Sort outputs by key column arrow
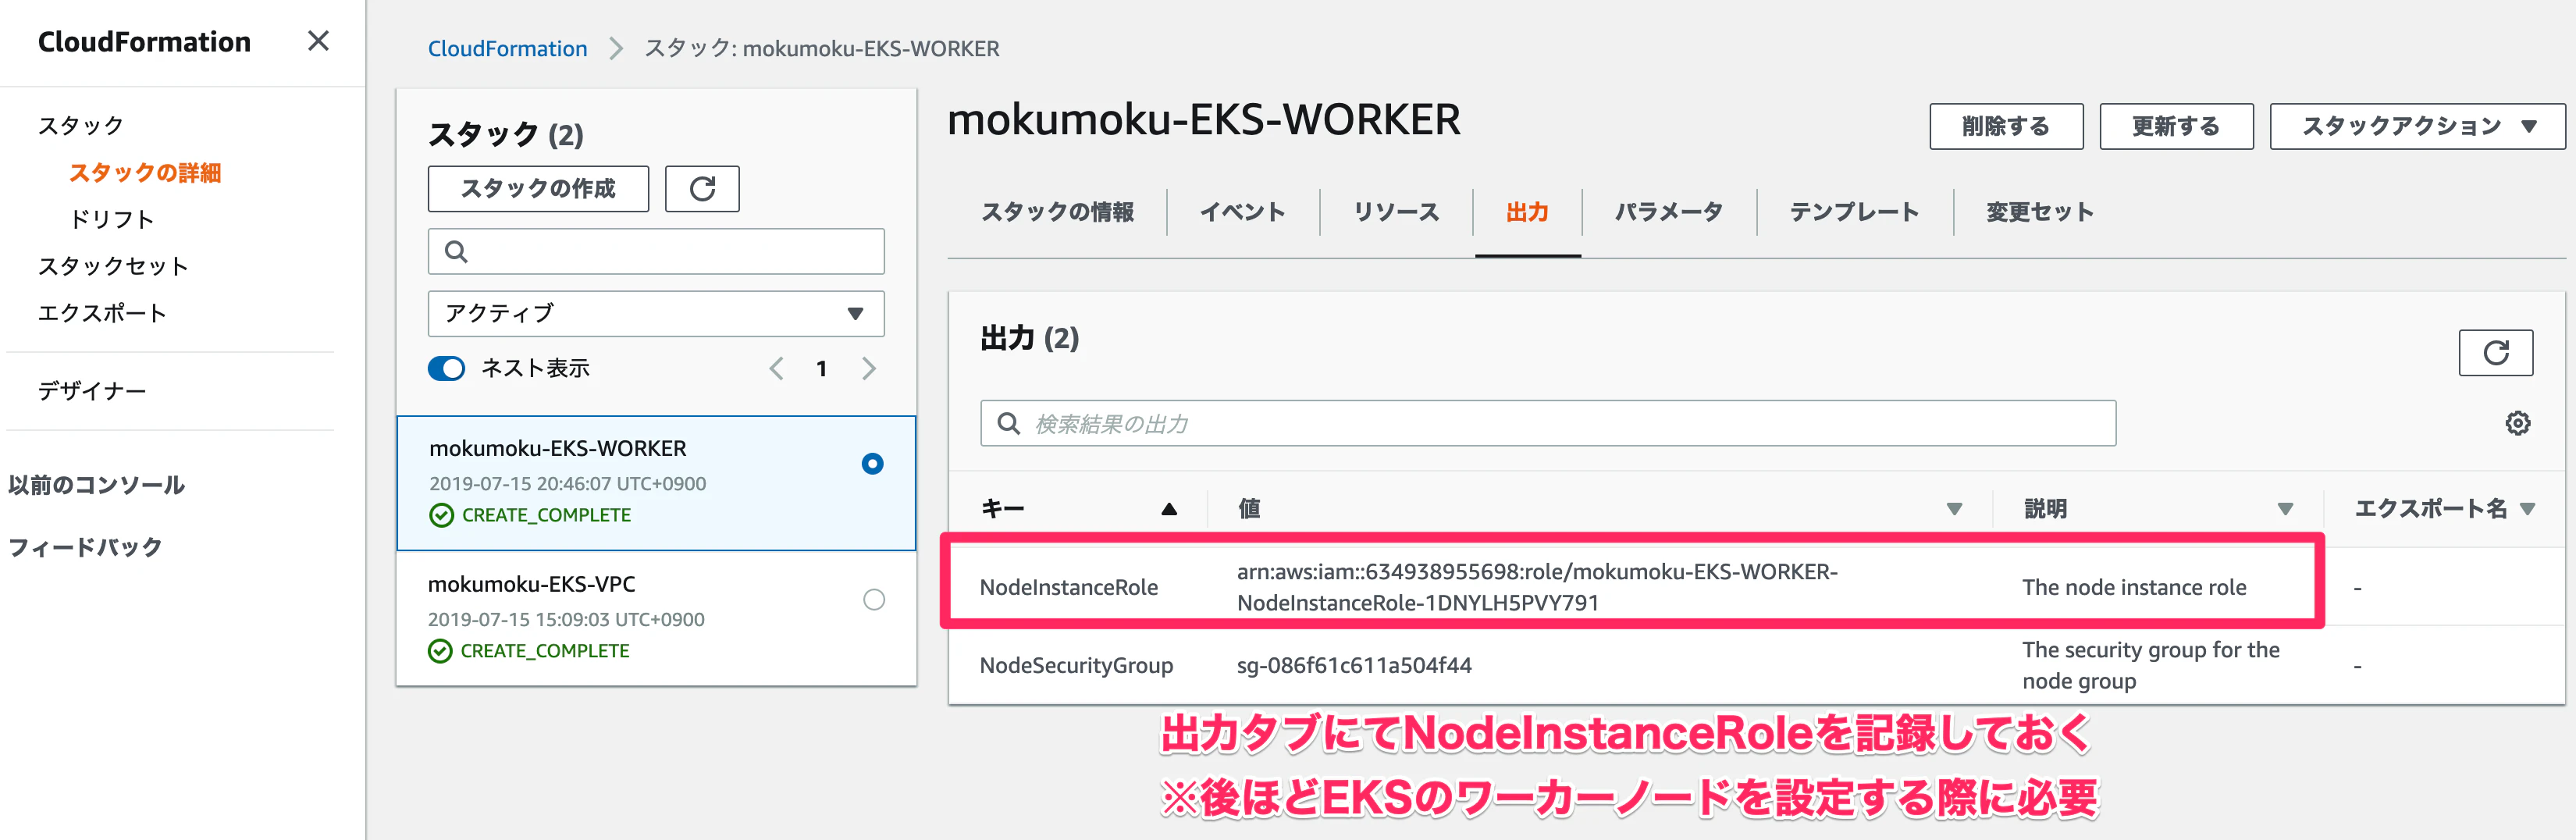The width and height of the screenshot is (2576, 840). click(x=1168, y=509)
